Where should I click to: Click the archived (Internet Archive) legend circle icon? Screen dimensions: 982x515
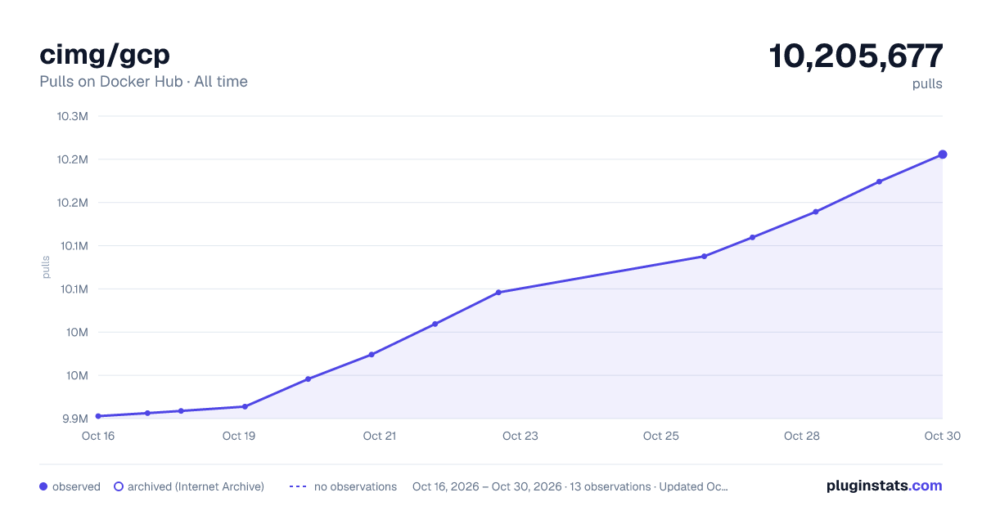(119, 486)
